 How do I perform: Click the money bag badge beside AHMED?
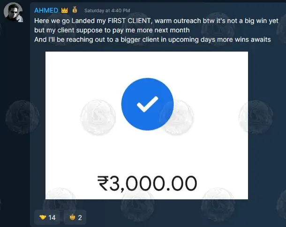(x=75, y=10)
